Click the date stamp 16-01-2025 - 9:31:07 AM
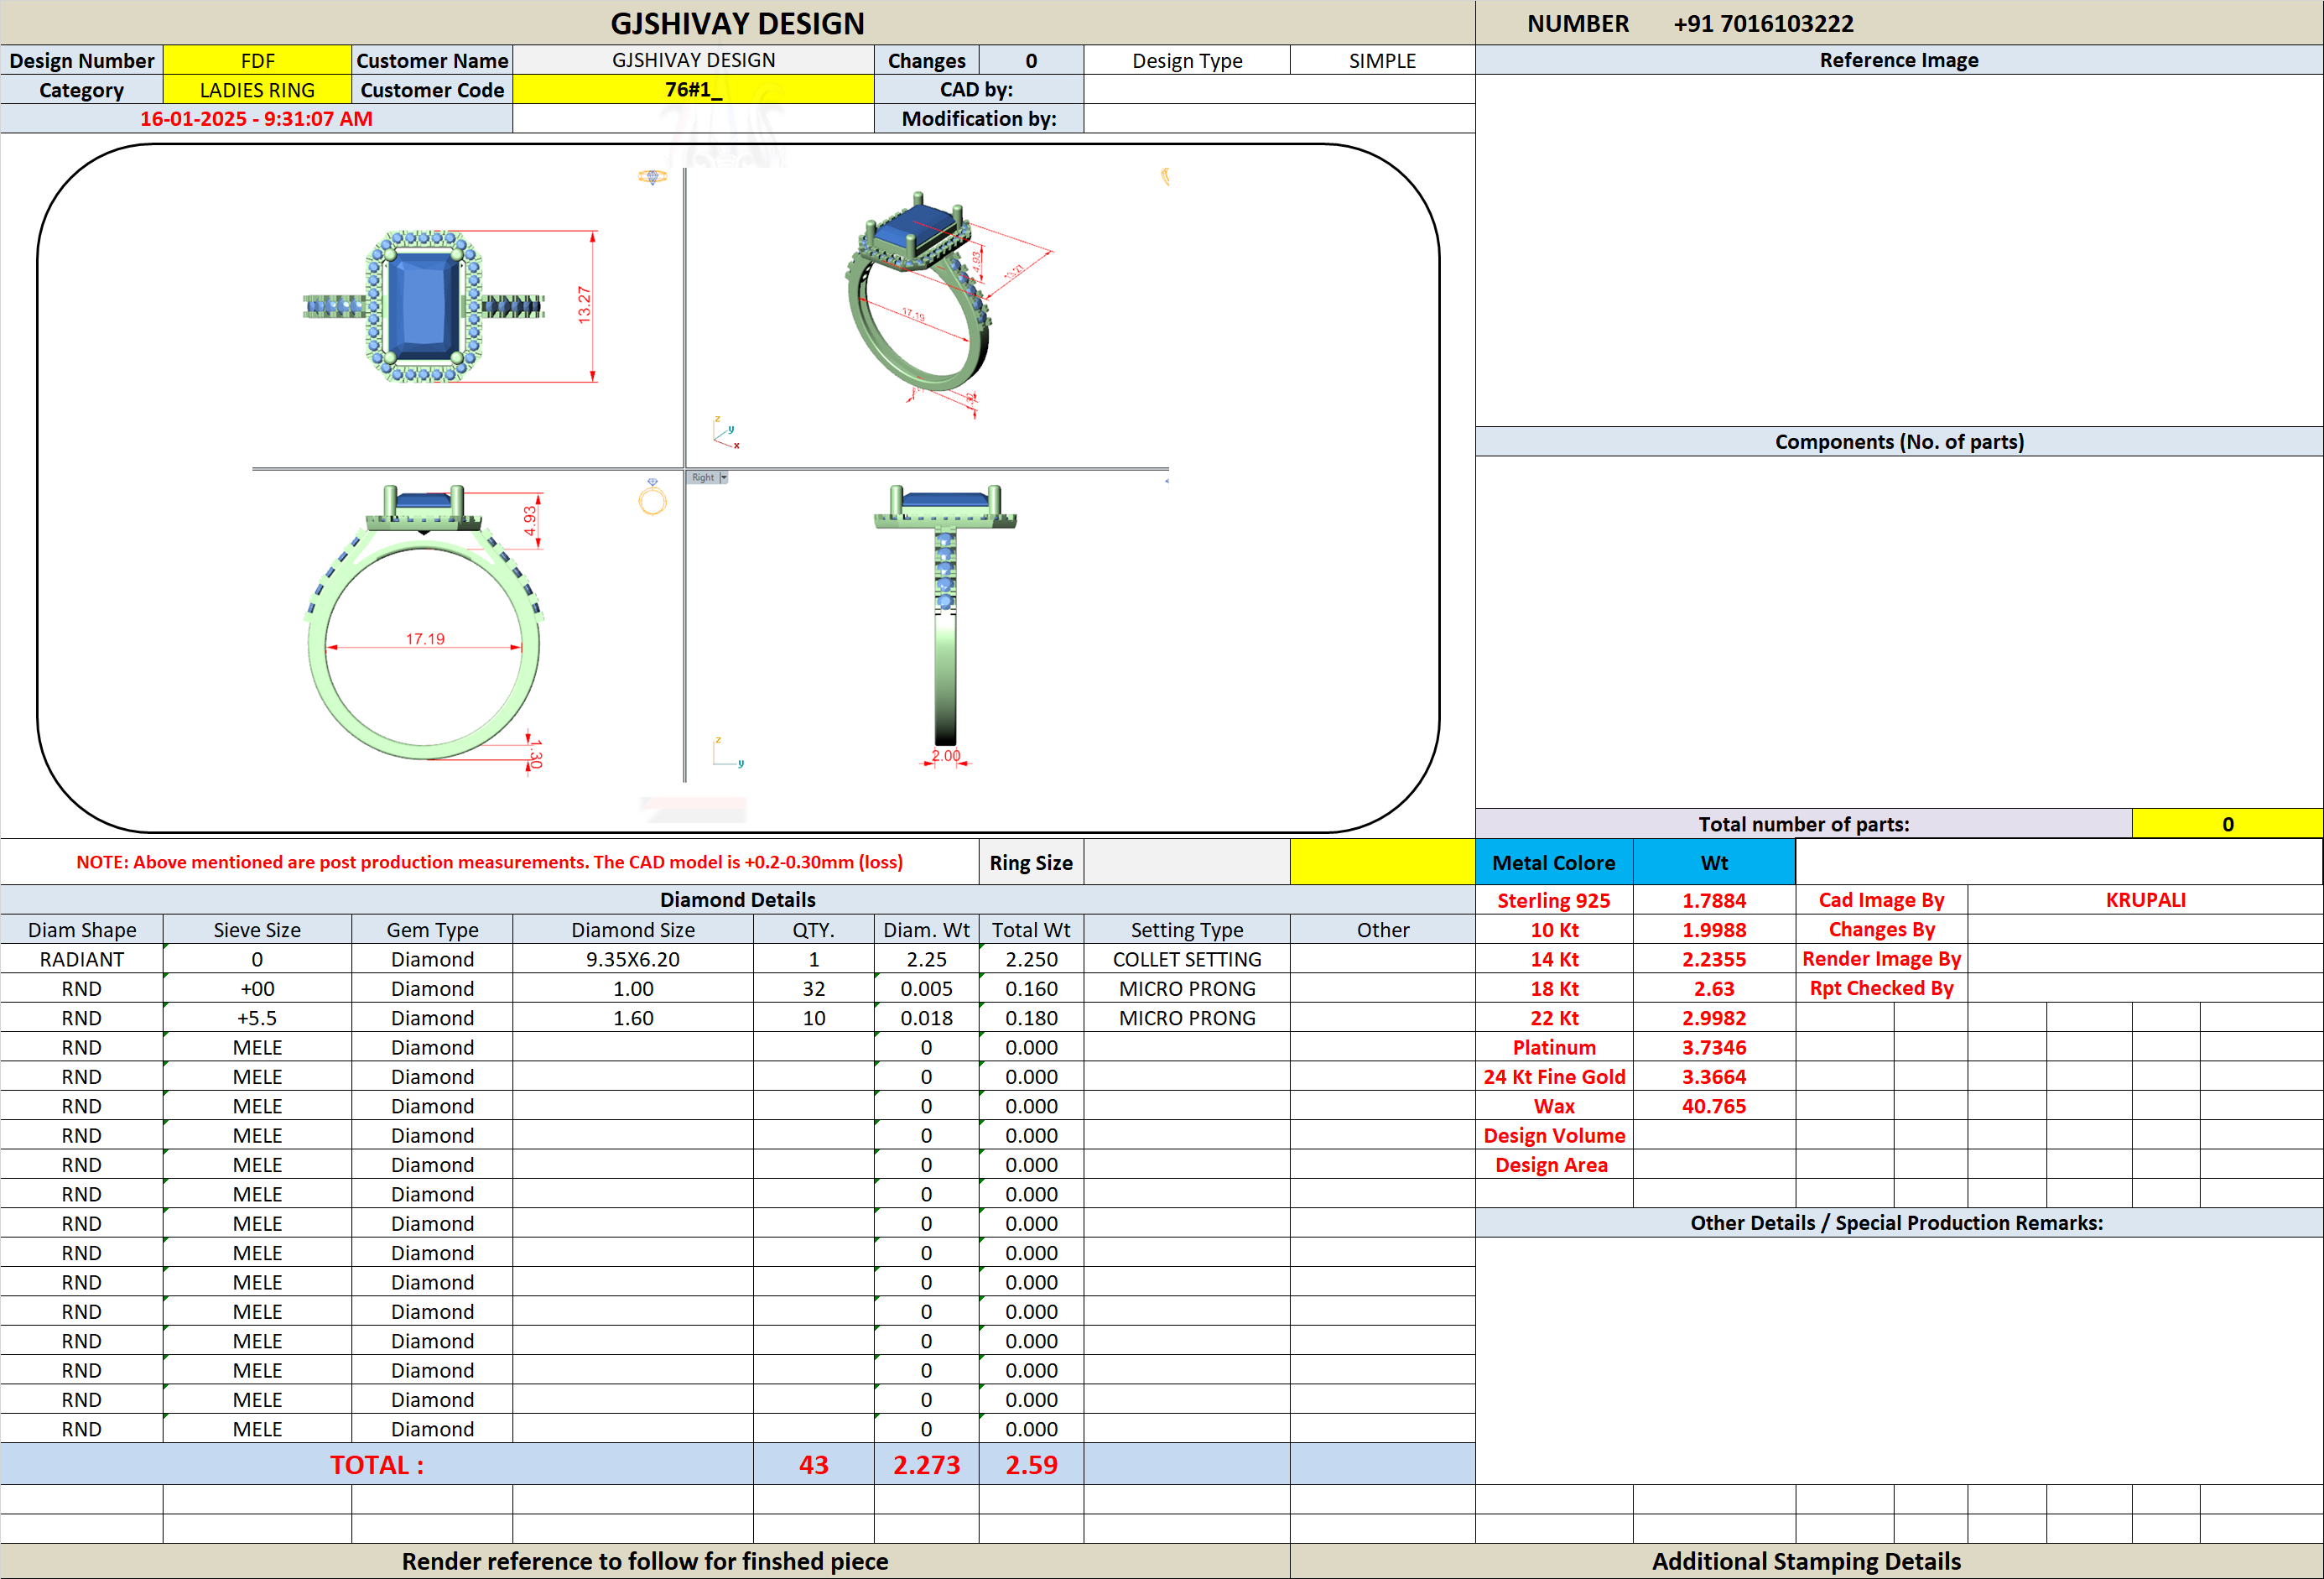This screenshot has width=2324, height=1579. pyautogui.click(x=256, y=119)
